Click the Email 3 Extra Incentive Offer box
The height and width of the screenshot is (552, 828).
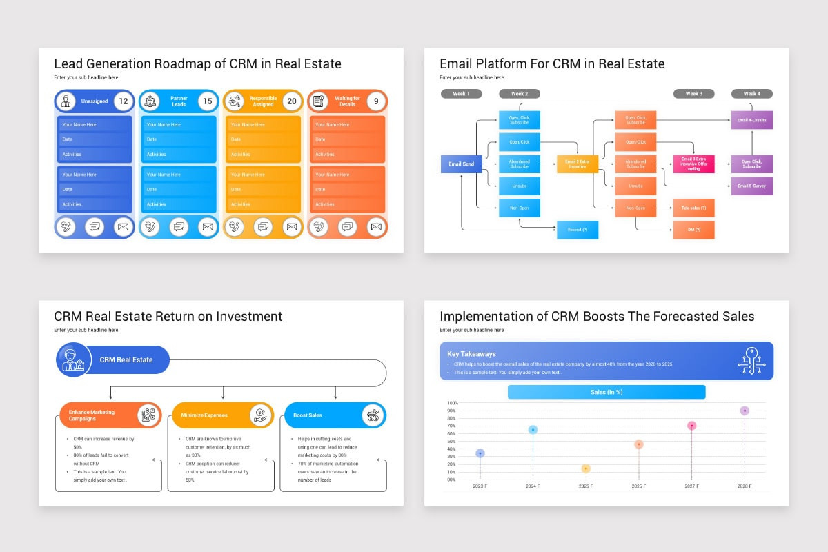[x=694, y=164]
